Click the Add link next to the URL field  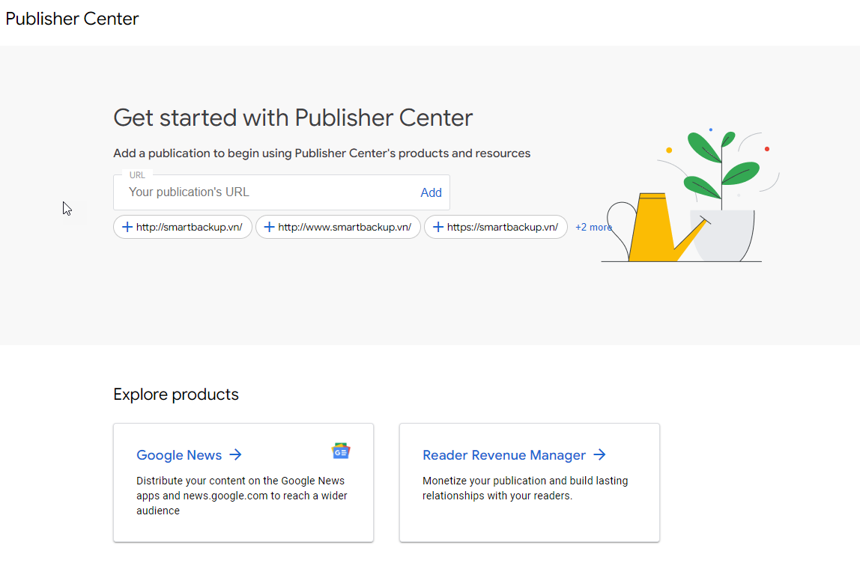point(431,192)
